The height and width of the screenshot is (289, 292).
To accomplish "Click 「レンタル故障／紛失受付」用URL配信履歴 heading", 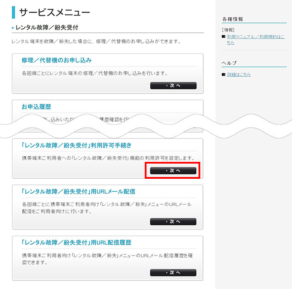I will coord(76,243).
